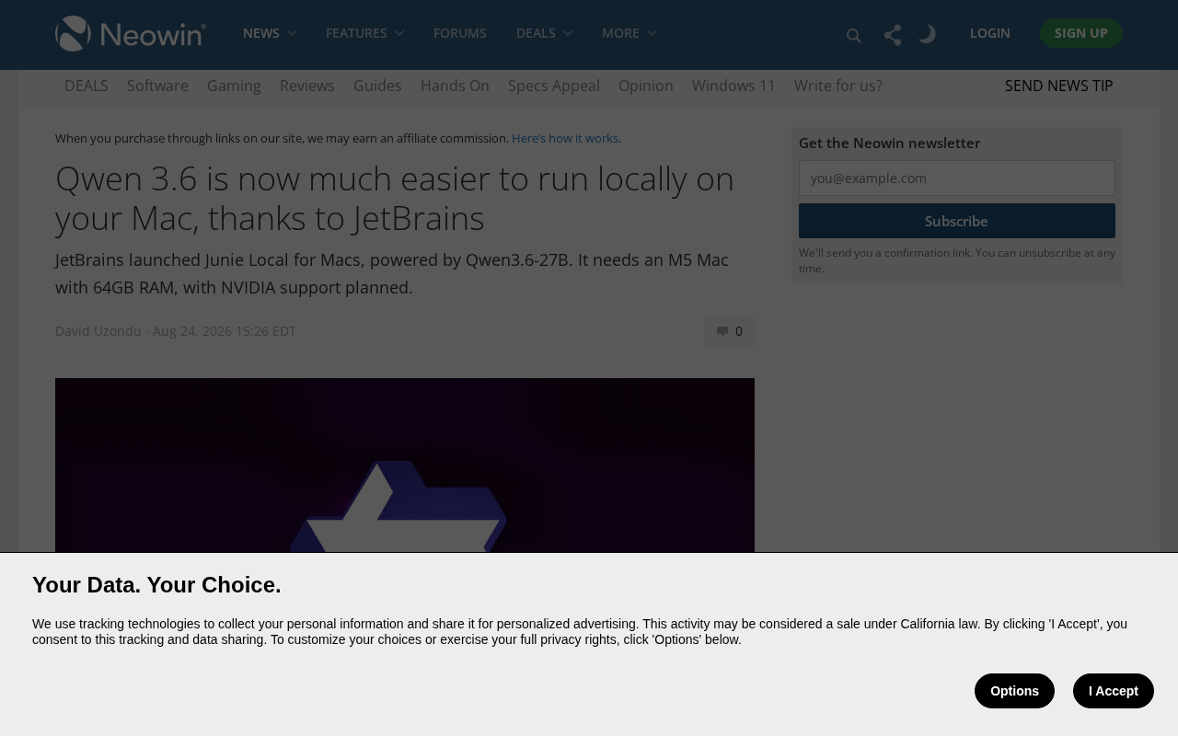Go to Forums in top navigation
This screenshot has width=1178, height=736.
tap(460, 33)
